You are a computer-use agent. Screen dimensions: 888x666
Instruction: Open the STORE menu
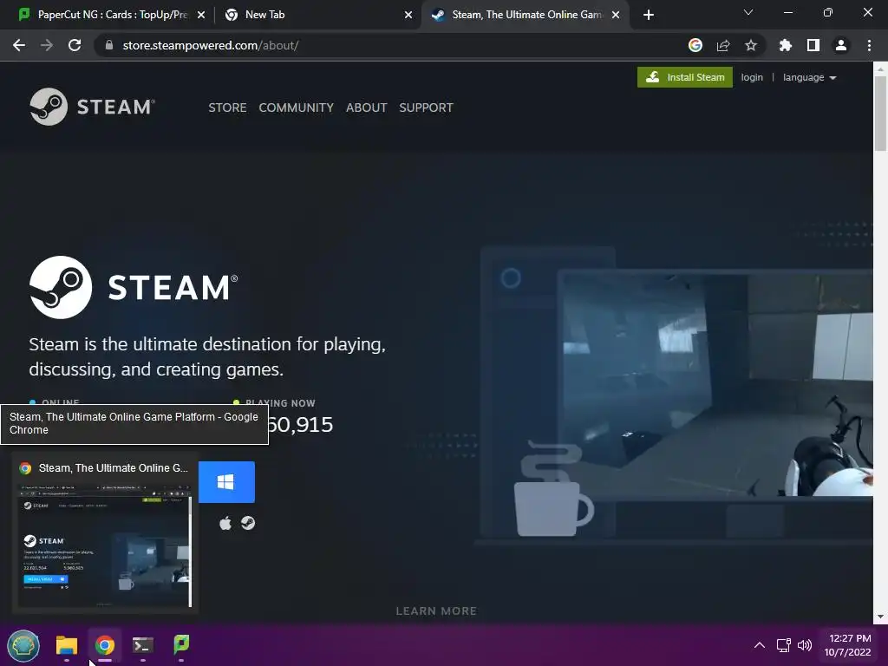(x=227, y=108)
